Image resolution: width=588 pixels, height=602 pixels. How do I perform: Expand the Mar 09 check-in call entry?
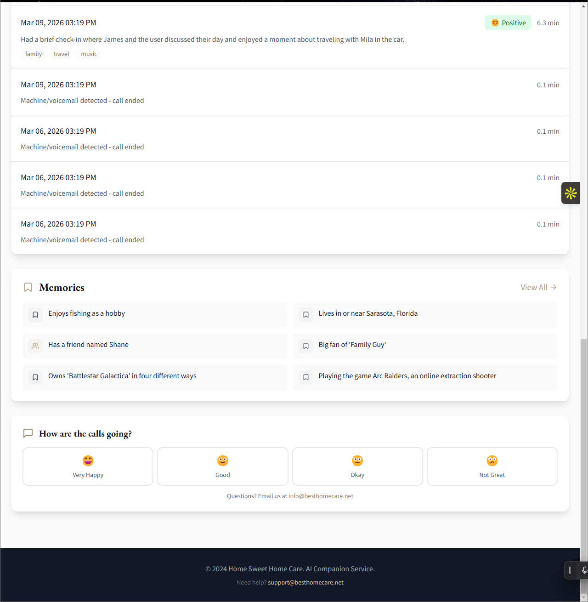[x=290, y=38]
